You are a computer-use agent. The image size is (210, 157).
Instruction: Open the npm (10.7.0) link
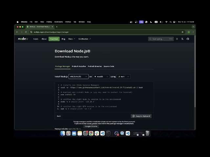coord(74,129)
